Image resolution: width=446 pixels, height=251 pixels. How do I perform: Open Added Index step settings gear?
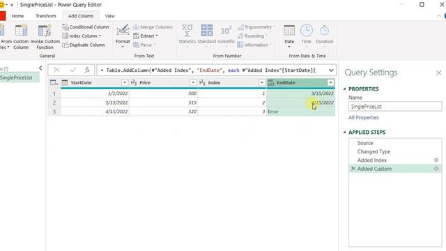click(436, 160)
